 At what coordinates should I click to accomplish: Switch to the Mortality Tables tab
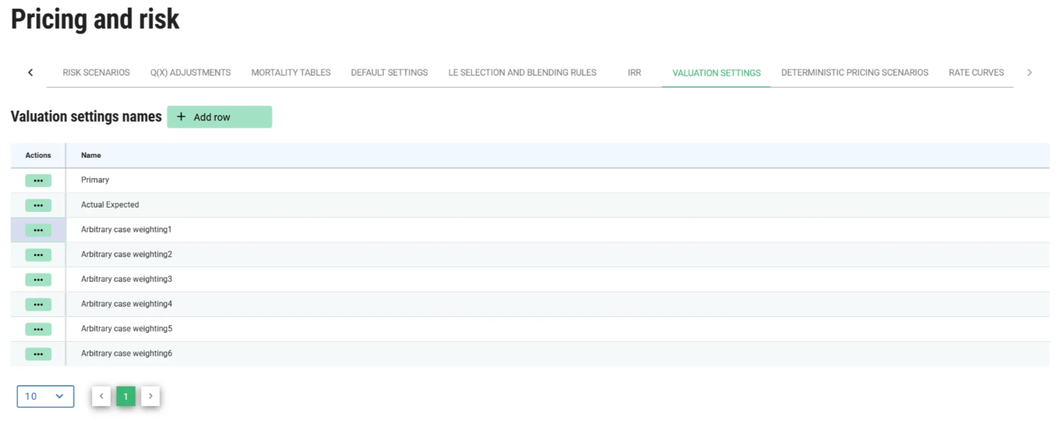pos(290,73)
